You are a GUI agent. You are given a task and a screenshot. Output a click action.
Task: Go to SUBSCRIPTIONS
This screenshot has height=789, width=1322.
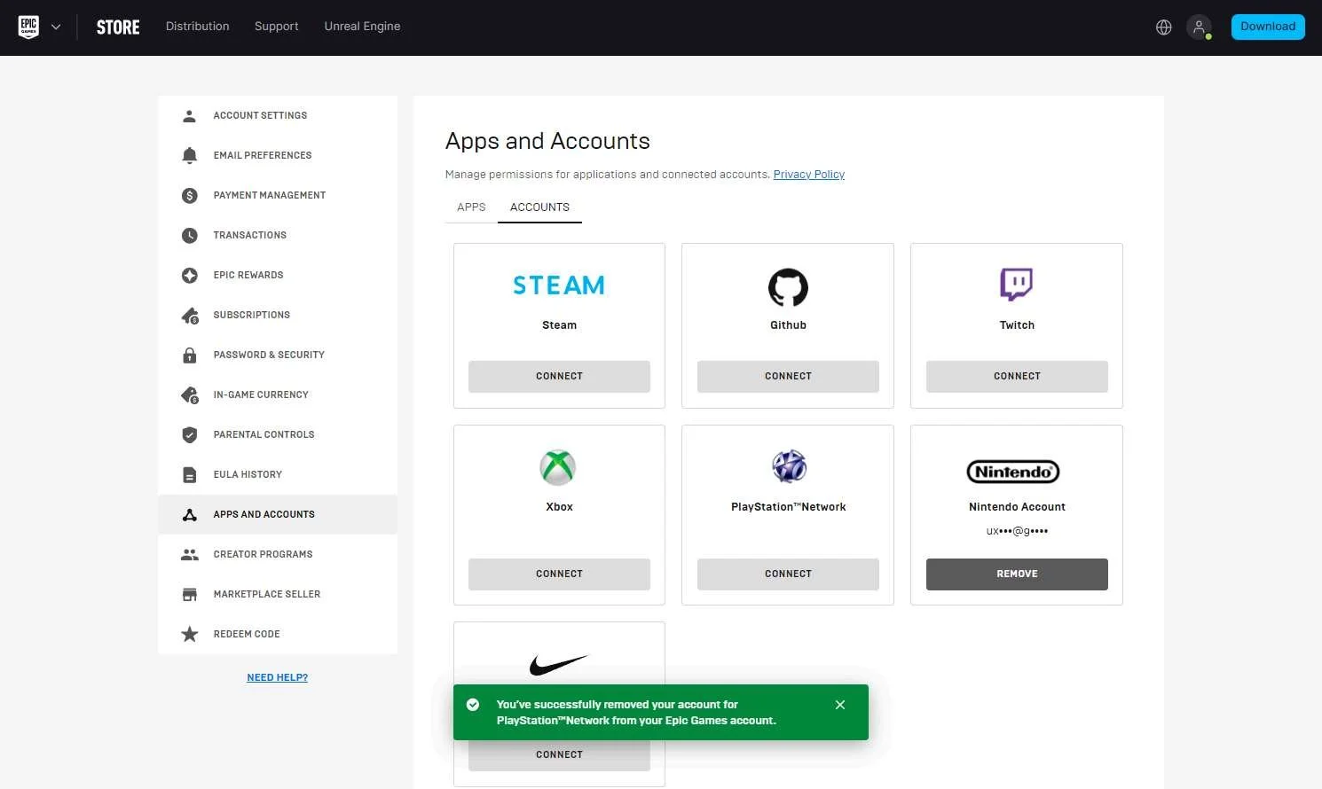(278, 316)
